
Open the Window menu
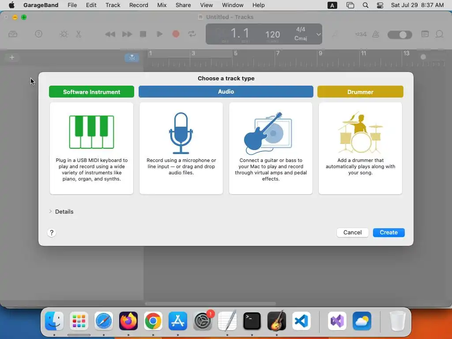pyautogui.click(x=233, y=5)
